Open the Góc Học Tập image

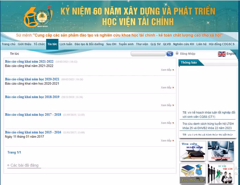point(193,174)
